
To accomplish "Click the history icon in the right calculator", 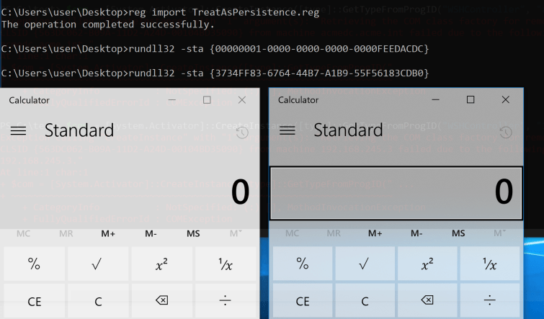I will [x=506, y=132].
